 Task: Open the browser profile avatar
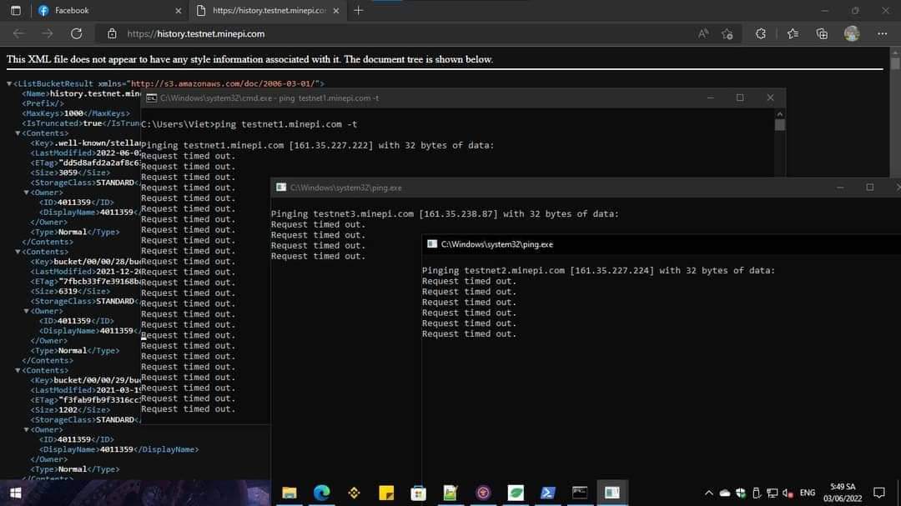(852, 34)
